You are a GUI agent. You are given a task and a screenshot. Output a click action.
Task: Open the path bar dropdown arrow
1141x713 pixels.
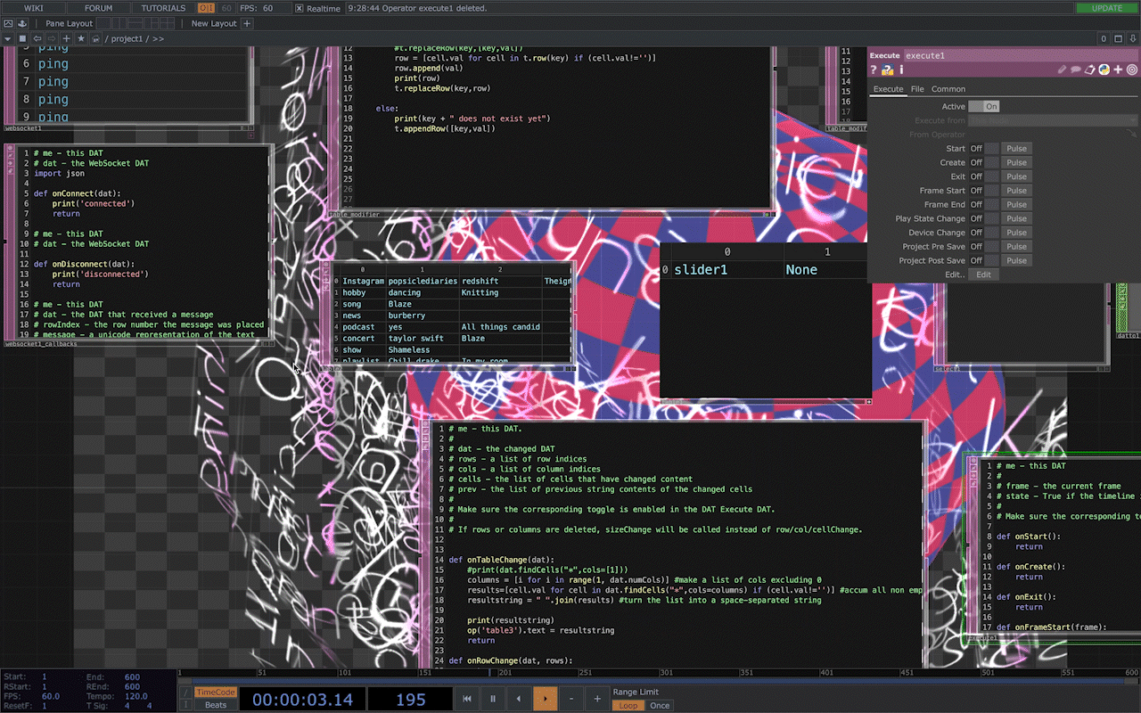[8, 38]
